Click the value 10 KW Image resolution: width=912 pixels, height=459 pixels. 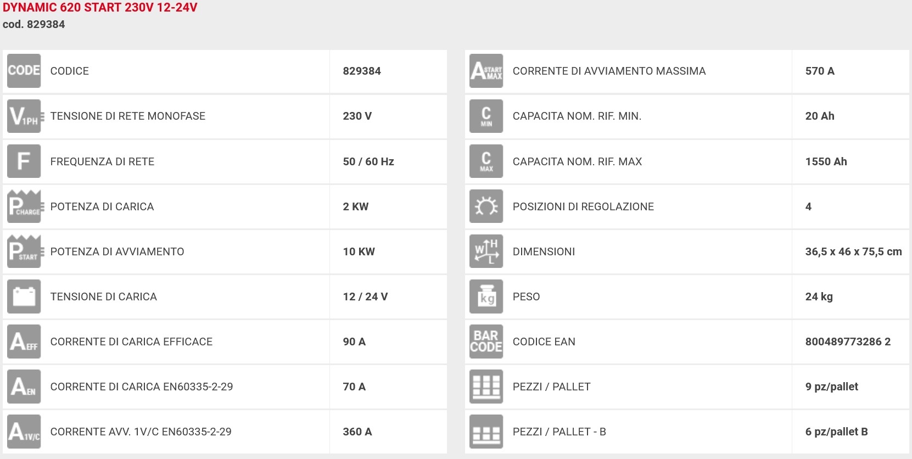(359, 251)
